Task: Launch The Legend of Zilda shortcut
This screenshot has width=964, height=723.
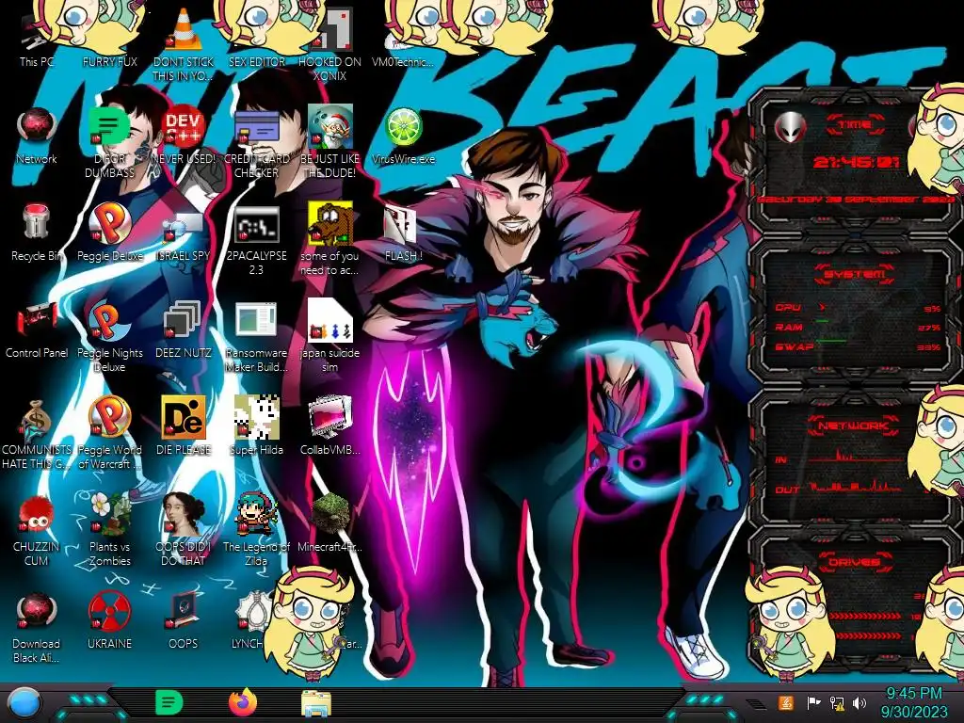Action: point(256,530)
